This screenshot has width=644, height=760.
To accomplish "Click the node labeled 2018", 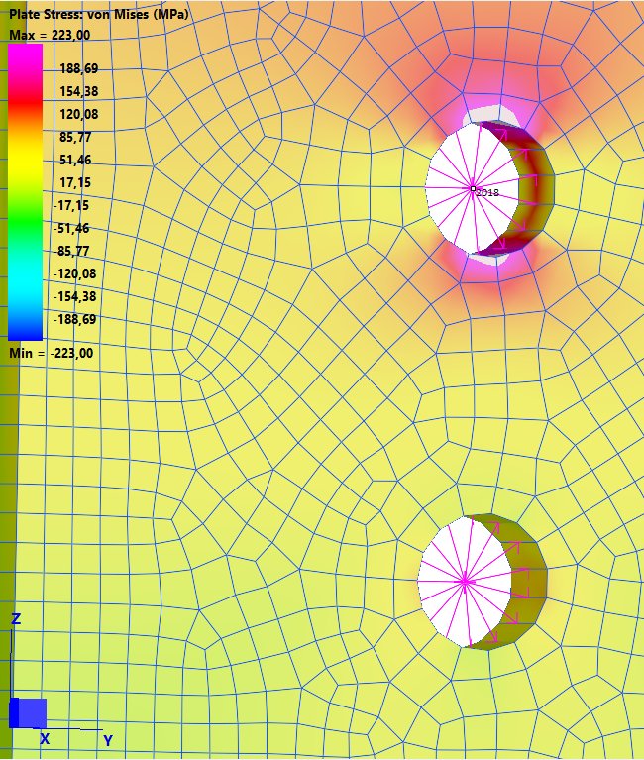I will pyautogui.click(x=473, y=188).
